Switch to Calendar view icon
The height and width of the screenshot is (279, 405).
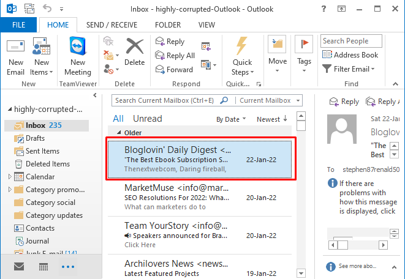pyautogui.click(x=44, y=267)
